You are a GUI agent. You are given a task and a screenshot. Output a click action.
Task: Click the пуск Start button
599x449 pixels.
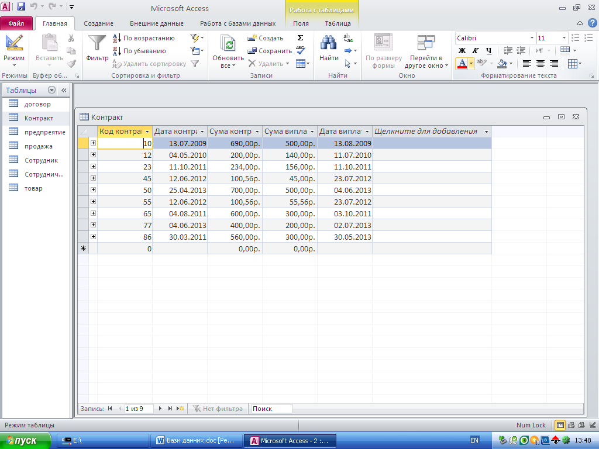25,441
